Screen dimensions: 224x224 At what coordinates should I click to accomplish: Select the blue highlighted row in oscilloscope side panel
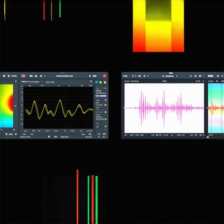pyautogui.click(x=101, y=96)
